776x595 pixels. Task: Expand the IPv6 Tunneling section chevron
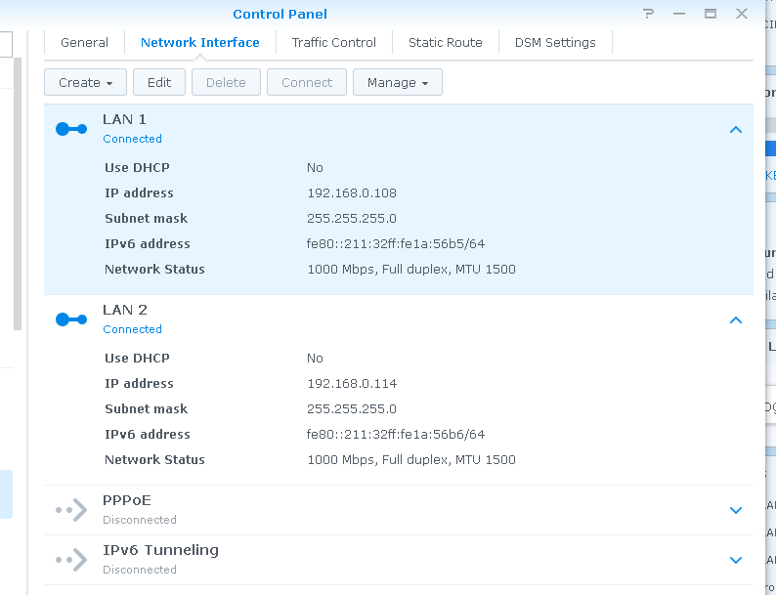tap(736, 560)
